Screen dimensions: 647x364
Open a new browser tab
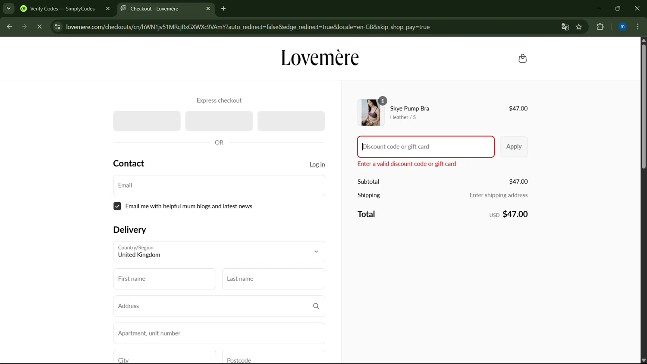223,9
